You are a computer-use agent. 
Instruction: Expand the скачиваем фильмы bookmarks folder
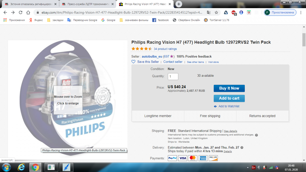pos(134,20)
